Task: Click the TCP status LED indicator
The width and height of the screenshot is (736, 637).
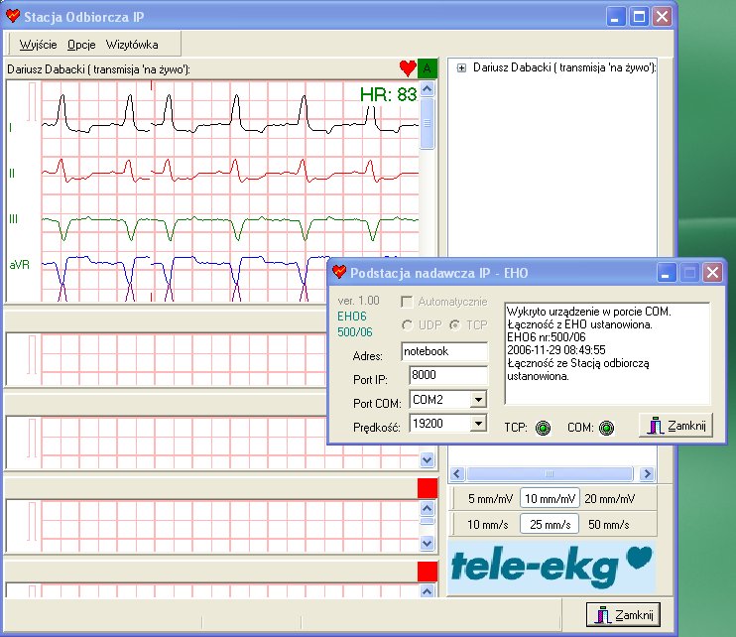Action: coord(544,428)
